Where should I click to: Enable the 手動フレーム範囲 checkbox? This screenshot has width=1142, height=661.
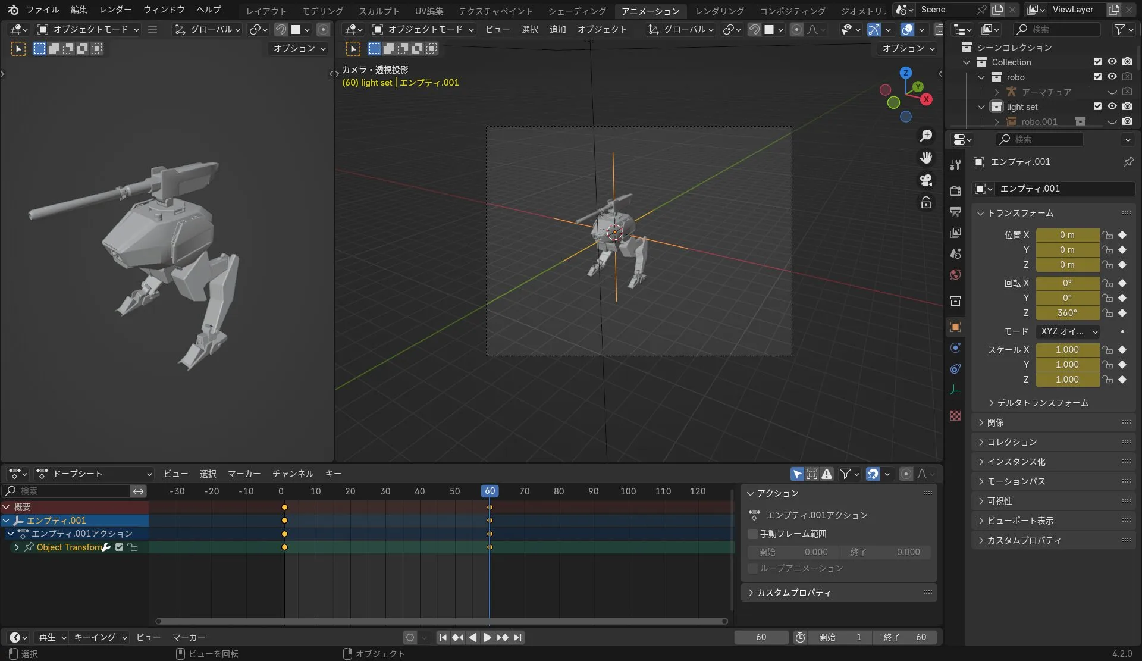[x=753, y=534]
